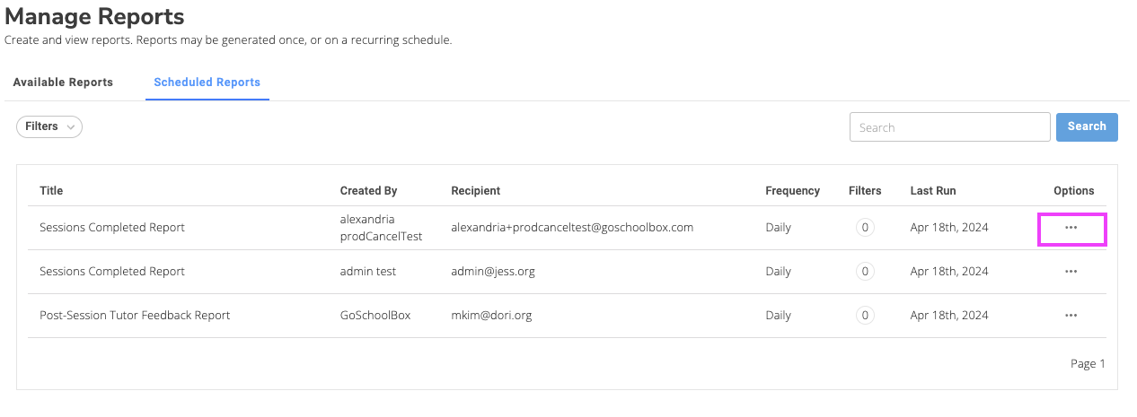The height and width of the screenshot is (417, 1137).
Task: Open options menu for admin test's report
Action: pos(1071,272)
